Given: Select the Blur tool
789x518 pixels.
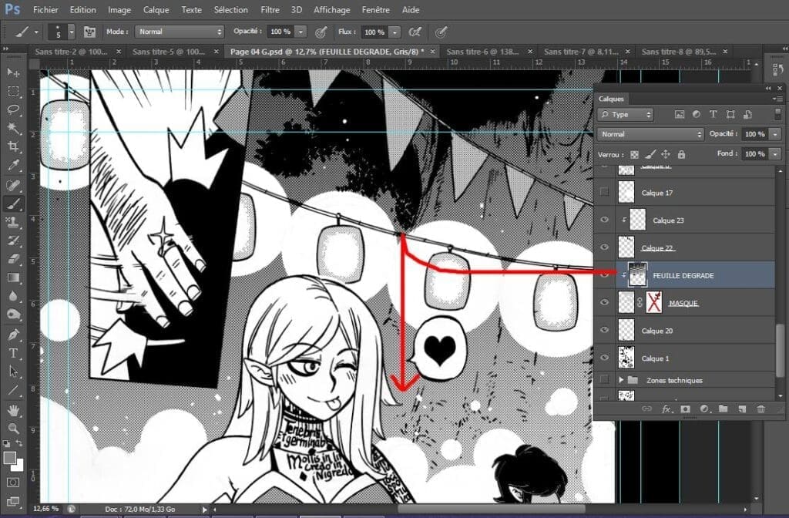Looking at the screenshot, I should pos(13,296).
